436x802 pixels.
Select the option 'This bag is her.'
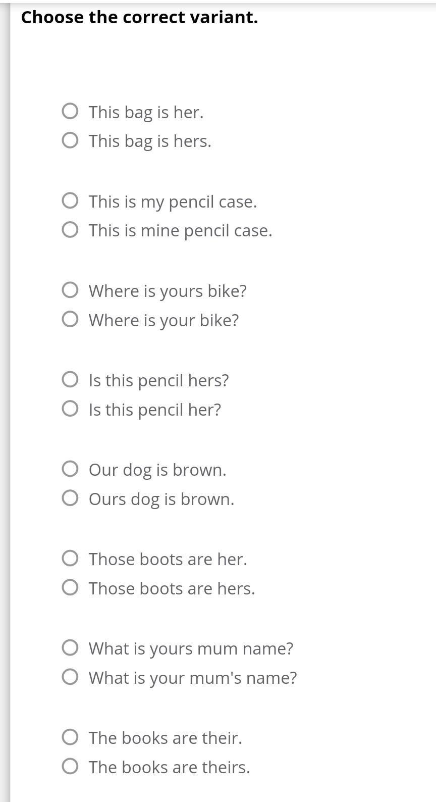point(70,111)
